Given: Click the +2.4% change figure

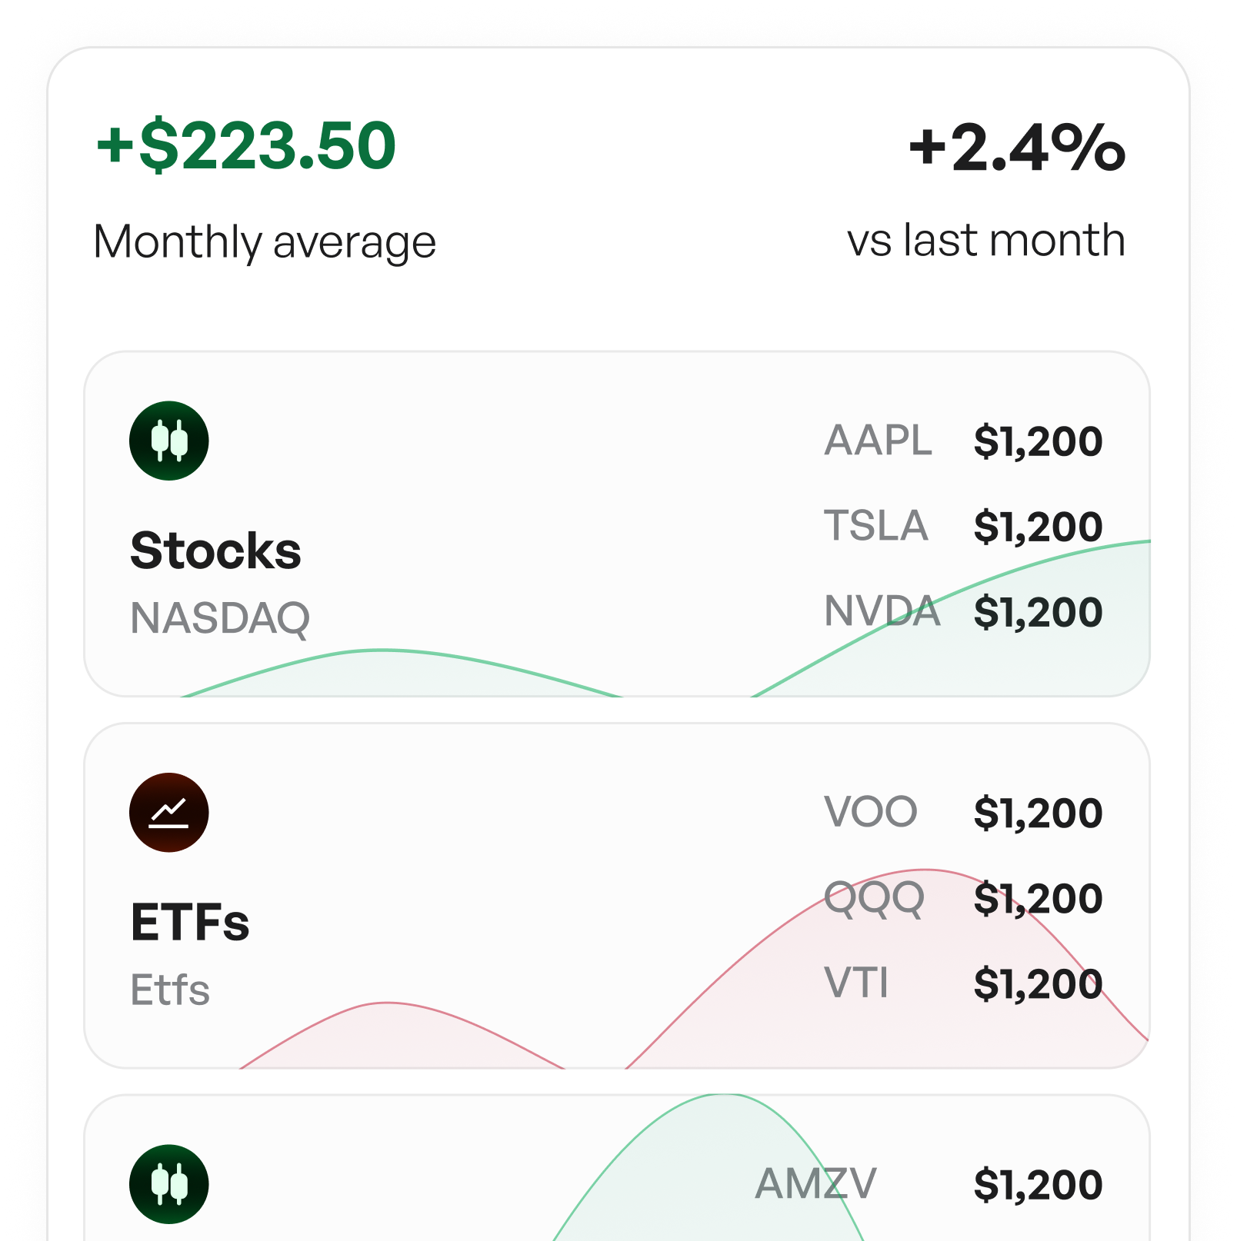Looking at the screenshot, I should pyautogui.click(x=1016, y=146).
